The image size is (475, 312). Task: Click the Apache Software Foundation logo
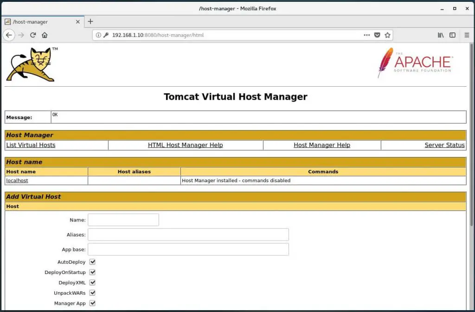point(415,63)
